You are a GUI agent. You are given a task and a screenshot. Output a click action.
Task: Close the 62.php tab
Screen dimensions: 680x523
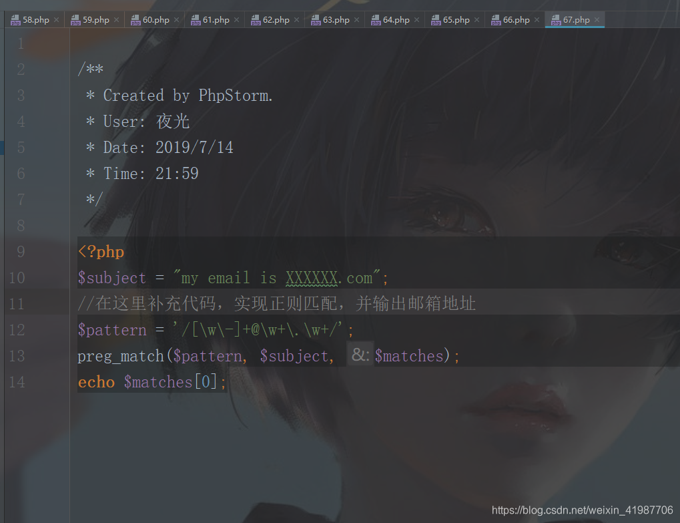(297, 20)
